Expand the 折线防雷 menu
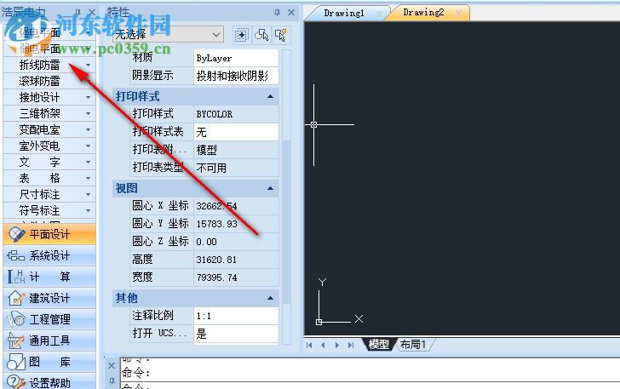The width and height of the screenshot is (620, 389). click(89, 65)
